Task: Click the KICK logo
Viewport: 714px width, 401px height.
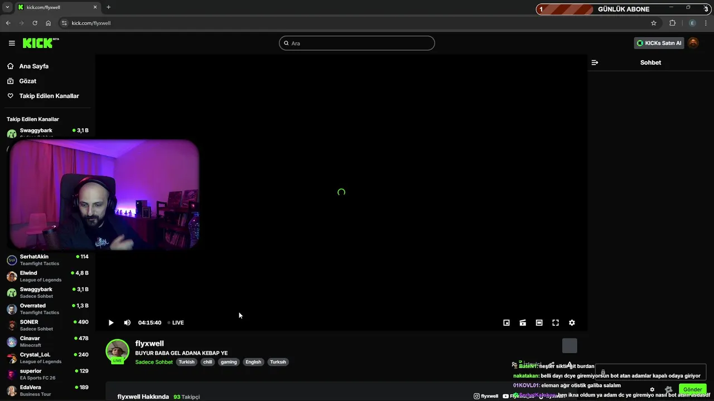Action: point(41,43)
